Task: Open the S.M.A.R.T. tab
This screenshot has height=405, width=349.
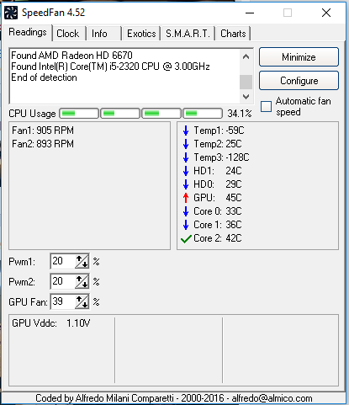Action: tap(188, 34)
